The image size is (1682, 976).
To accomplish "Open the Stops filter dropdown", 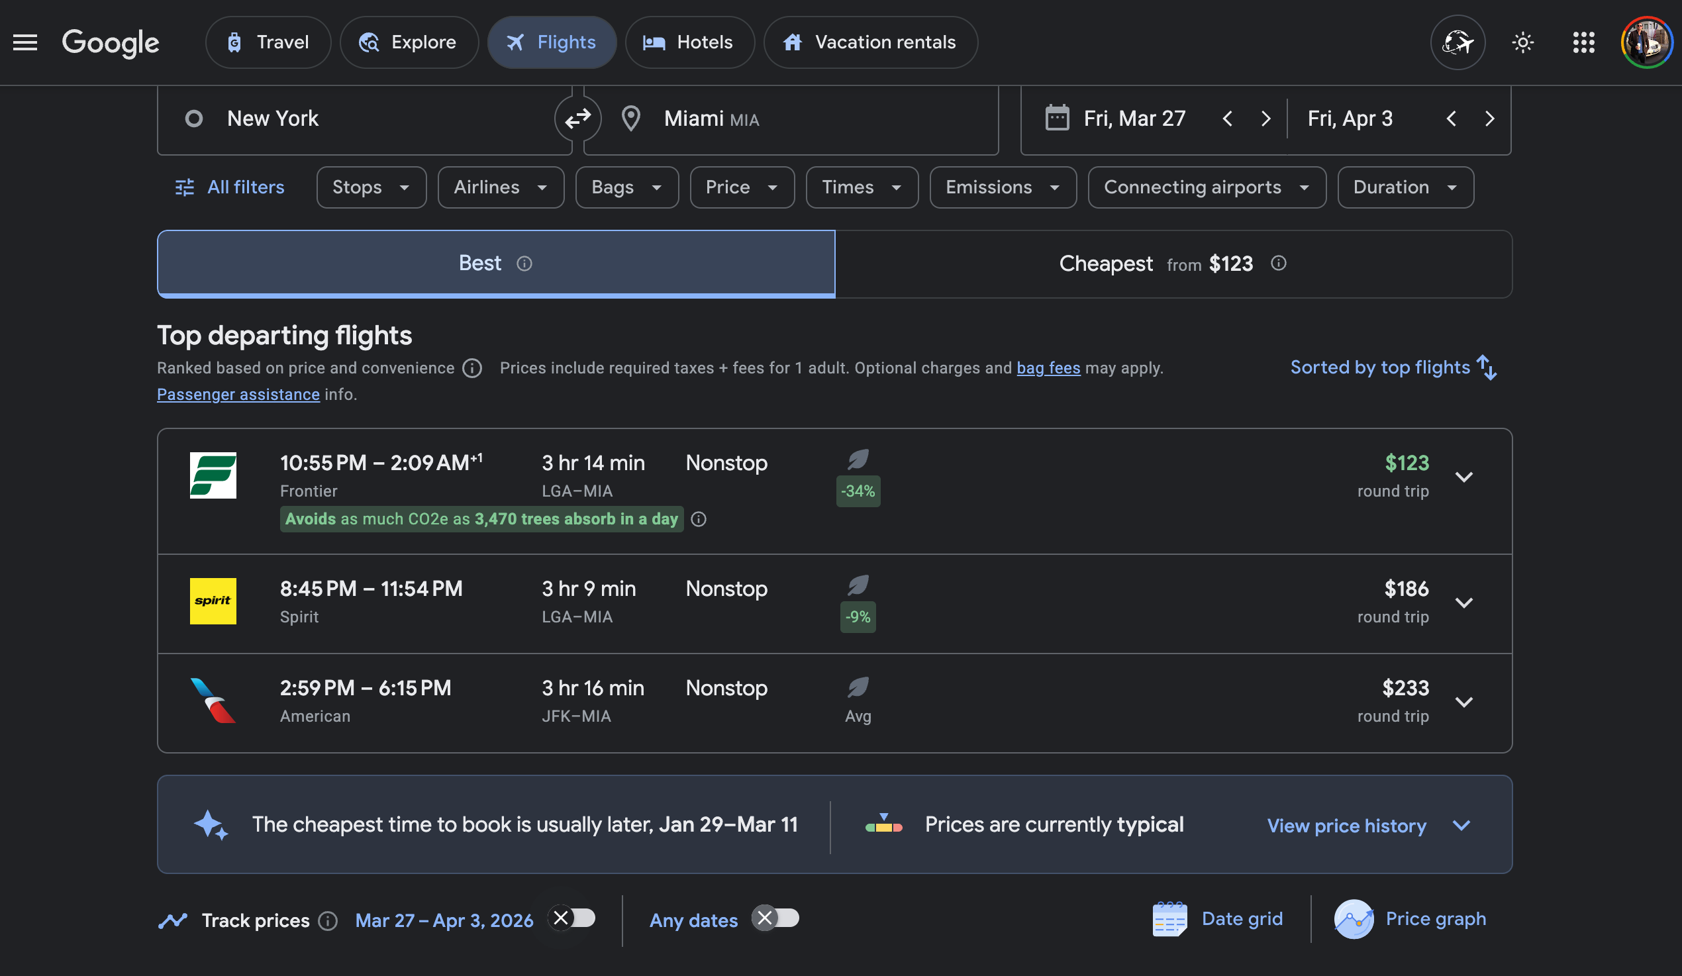I will (x=371, y=187).
